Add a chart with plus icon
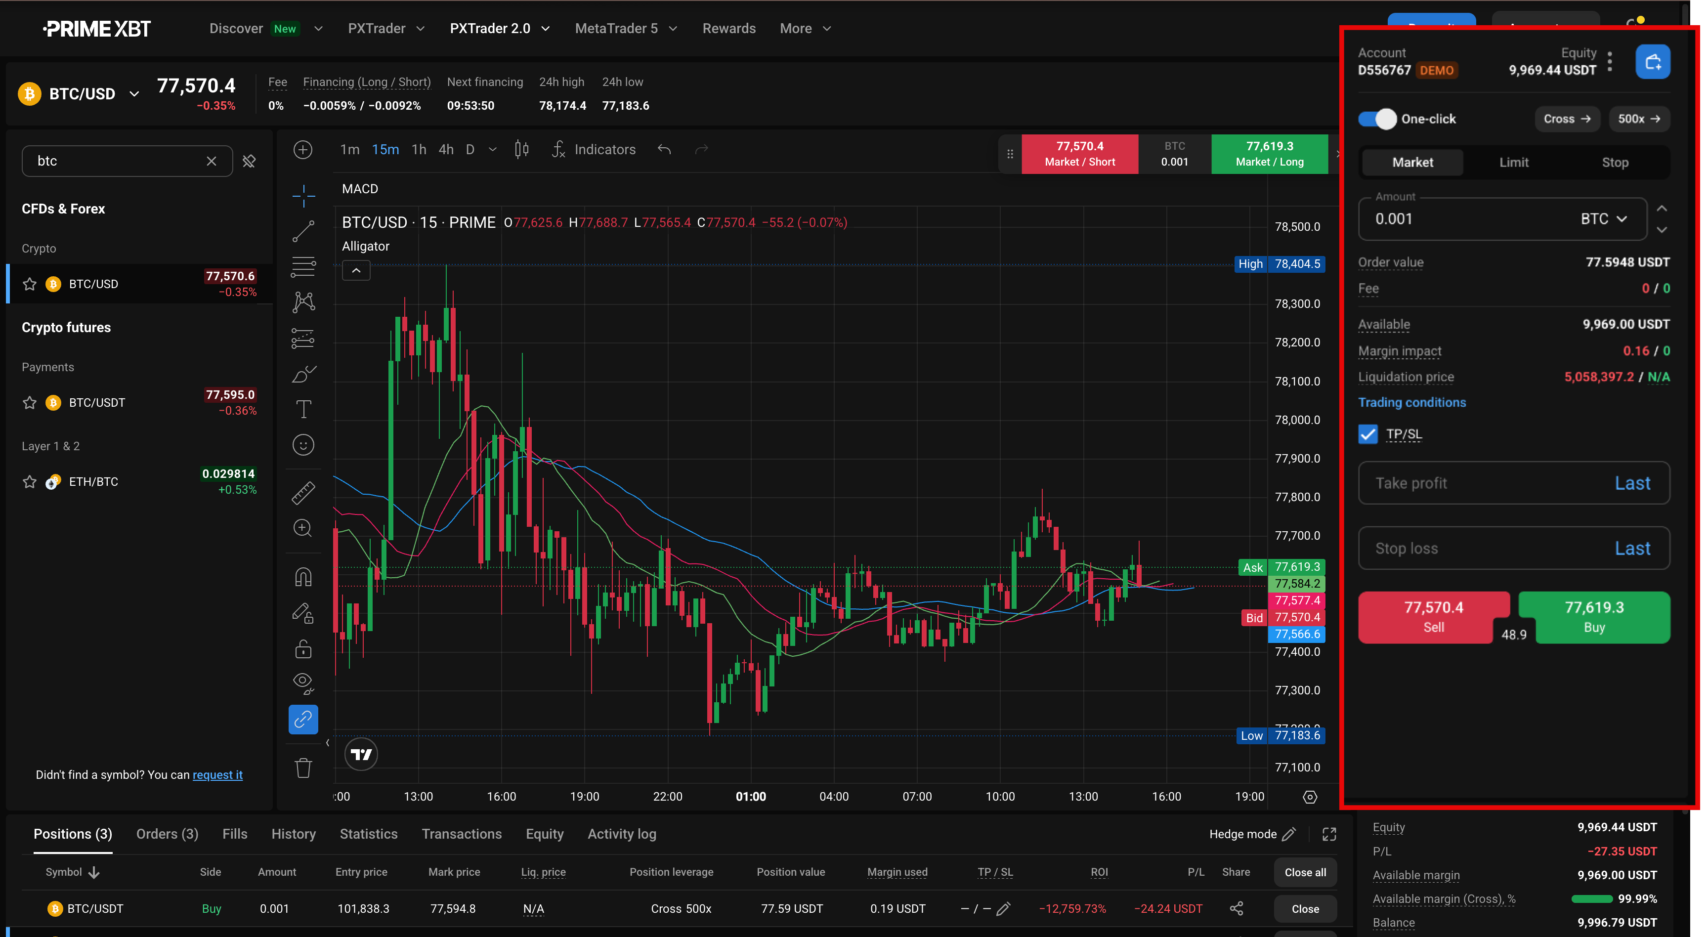This screenshot has width=1707, height=937. [303, 150]
